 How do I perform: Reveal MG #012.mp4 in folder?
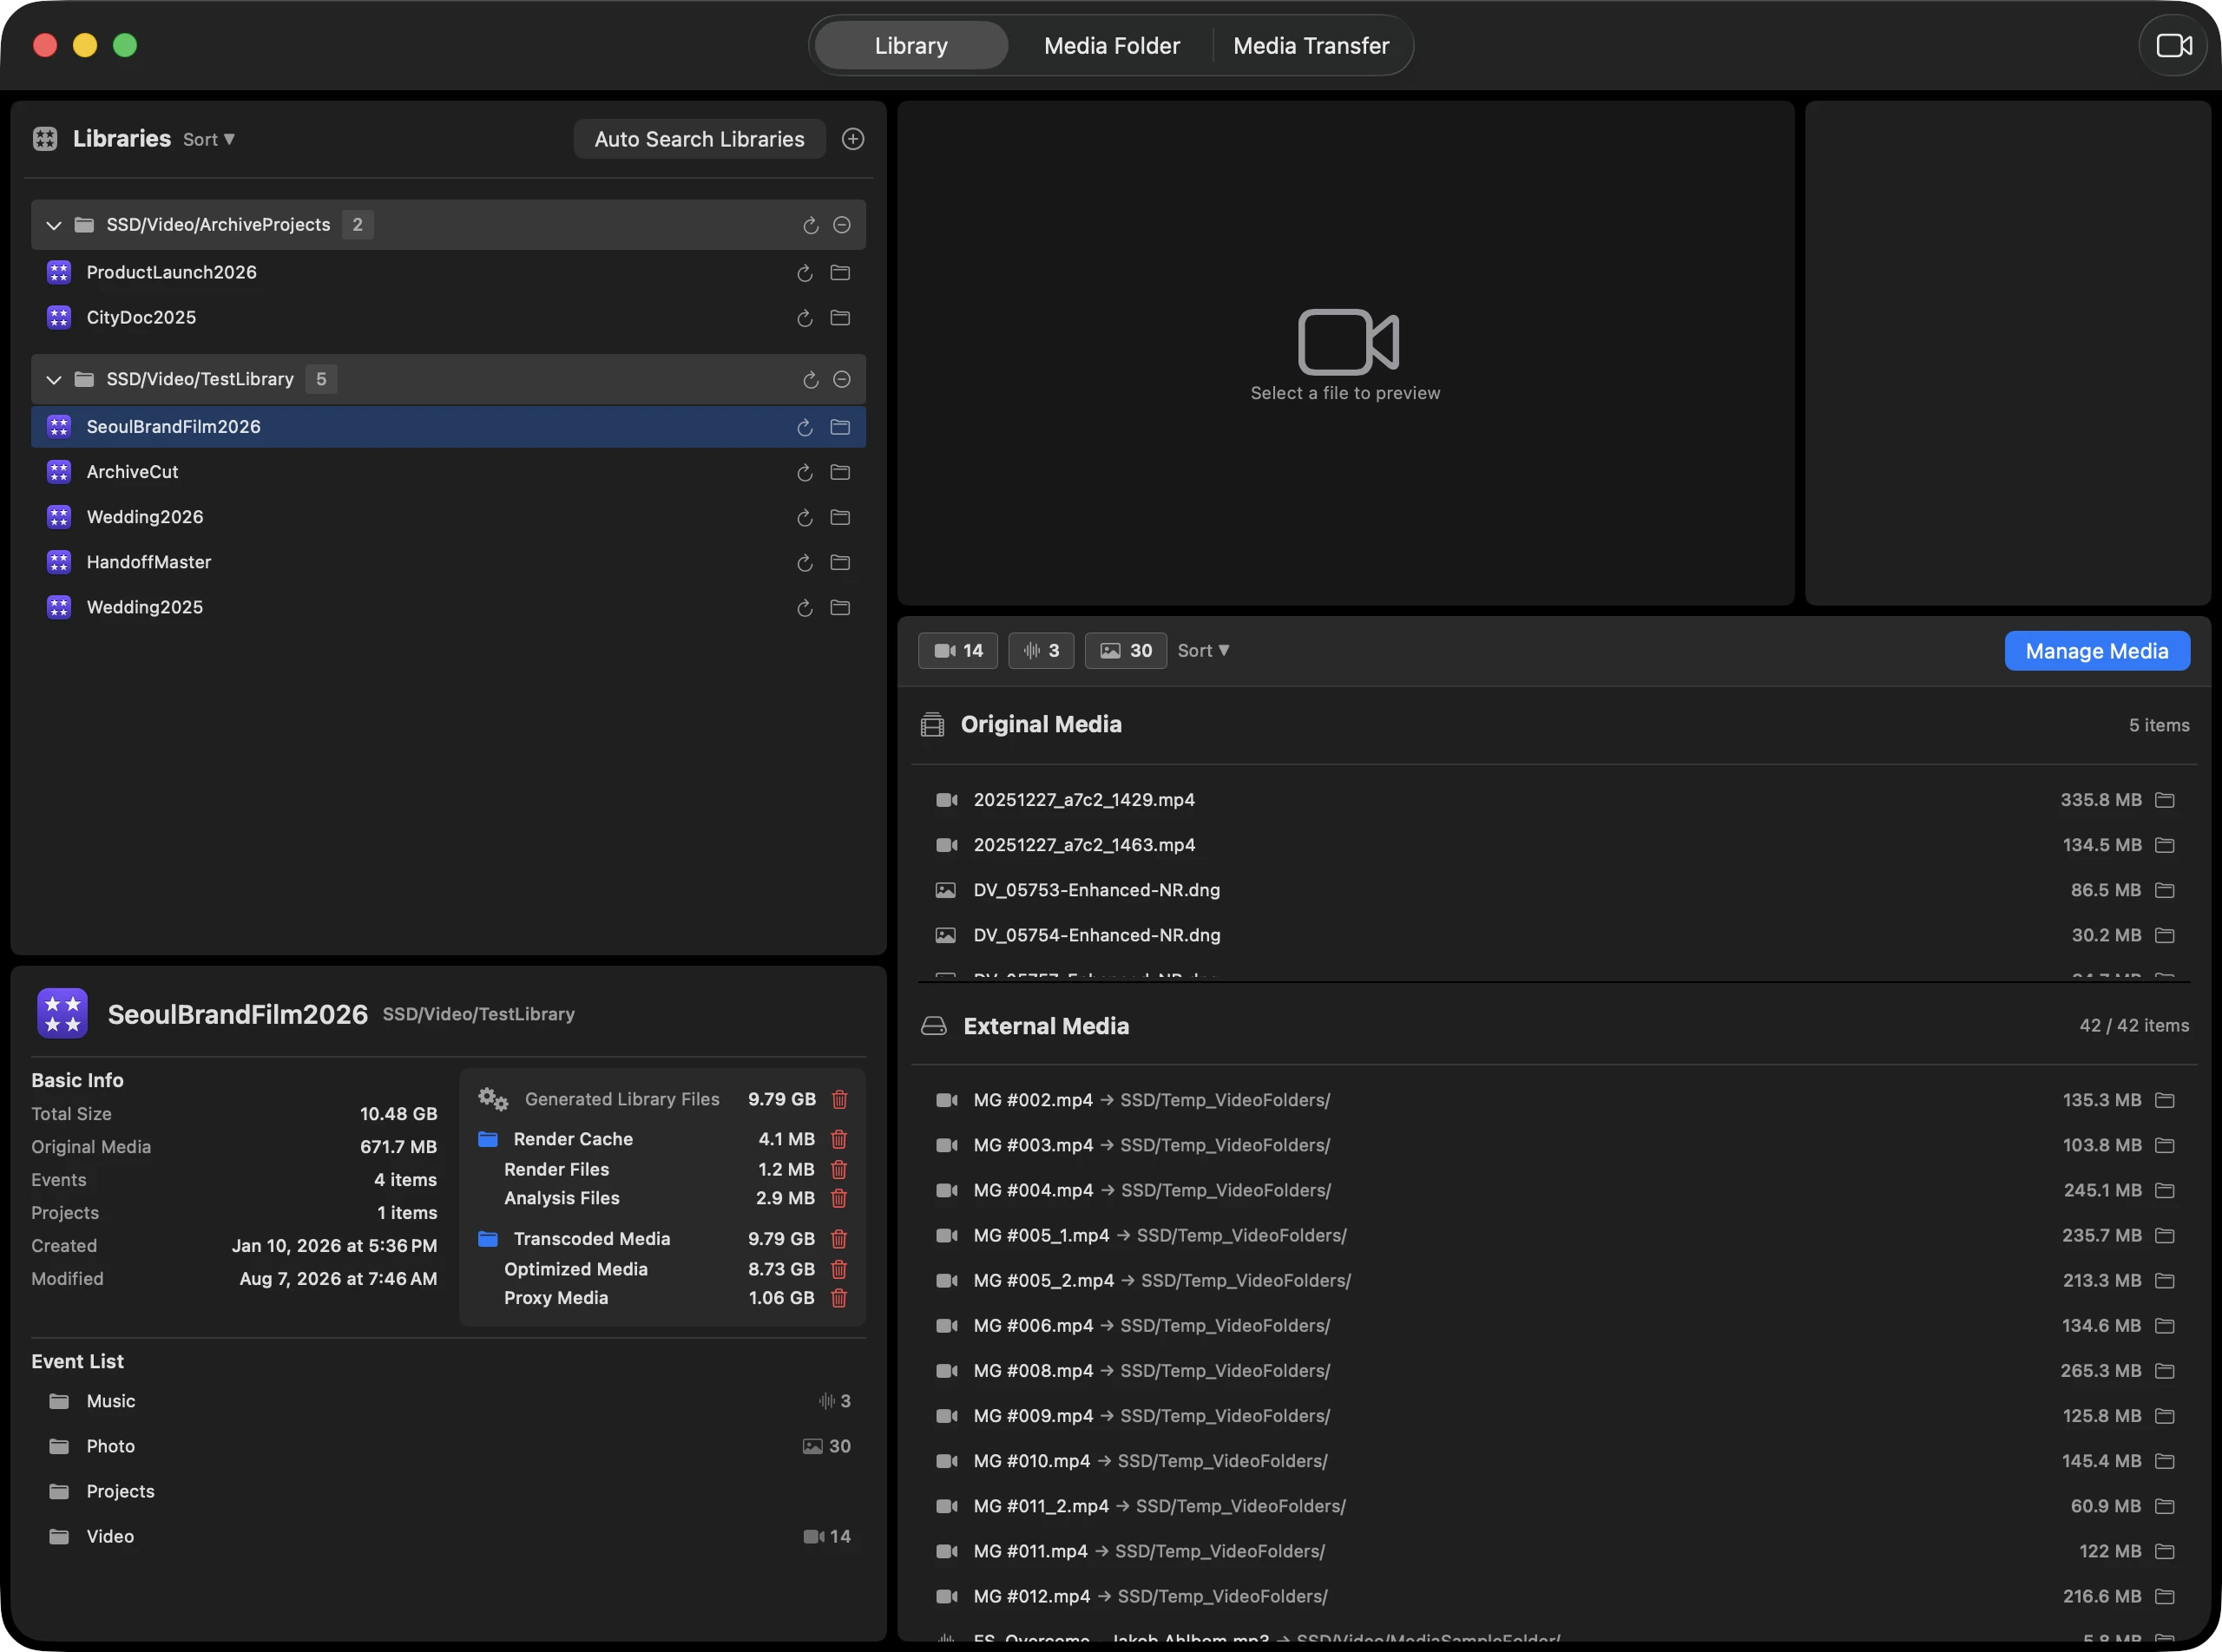tap(2165, 1596)
